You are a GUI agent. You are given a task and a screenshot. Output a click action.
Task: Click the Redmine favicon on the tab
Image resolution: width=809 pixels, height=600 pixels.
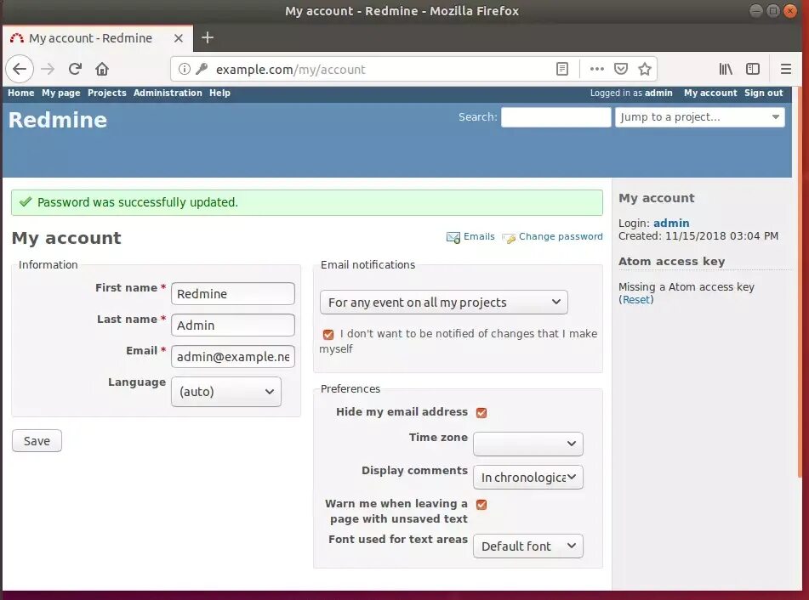17,38
